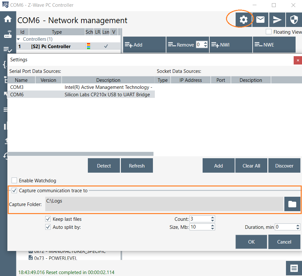This screenshot has height=276, width=302.
Task: Open the log icon at bottom right
Action: pyautogui.click(x=294, y=268)
